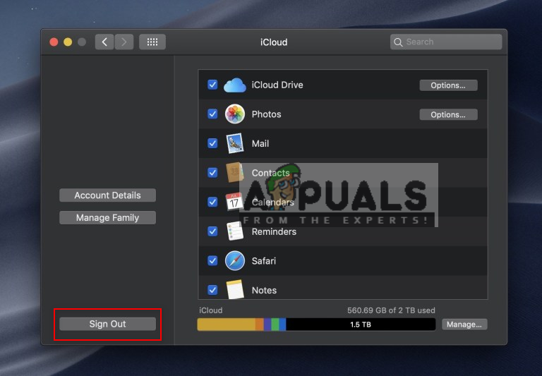
Task: Click the yellow segment of storage bar
Action: tap(227, 325)
